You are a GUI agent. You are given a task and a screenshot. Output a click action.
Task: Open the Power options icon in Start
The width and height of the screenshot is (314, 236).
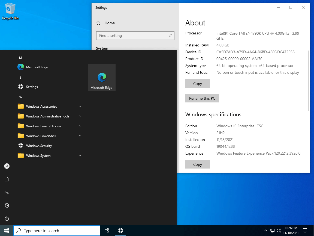[7, 219]
